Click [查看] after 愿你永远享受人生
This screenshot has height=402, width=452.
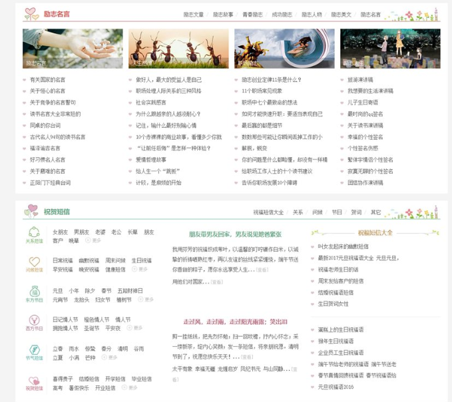(262, 270)
